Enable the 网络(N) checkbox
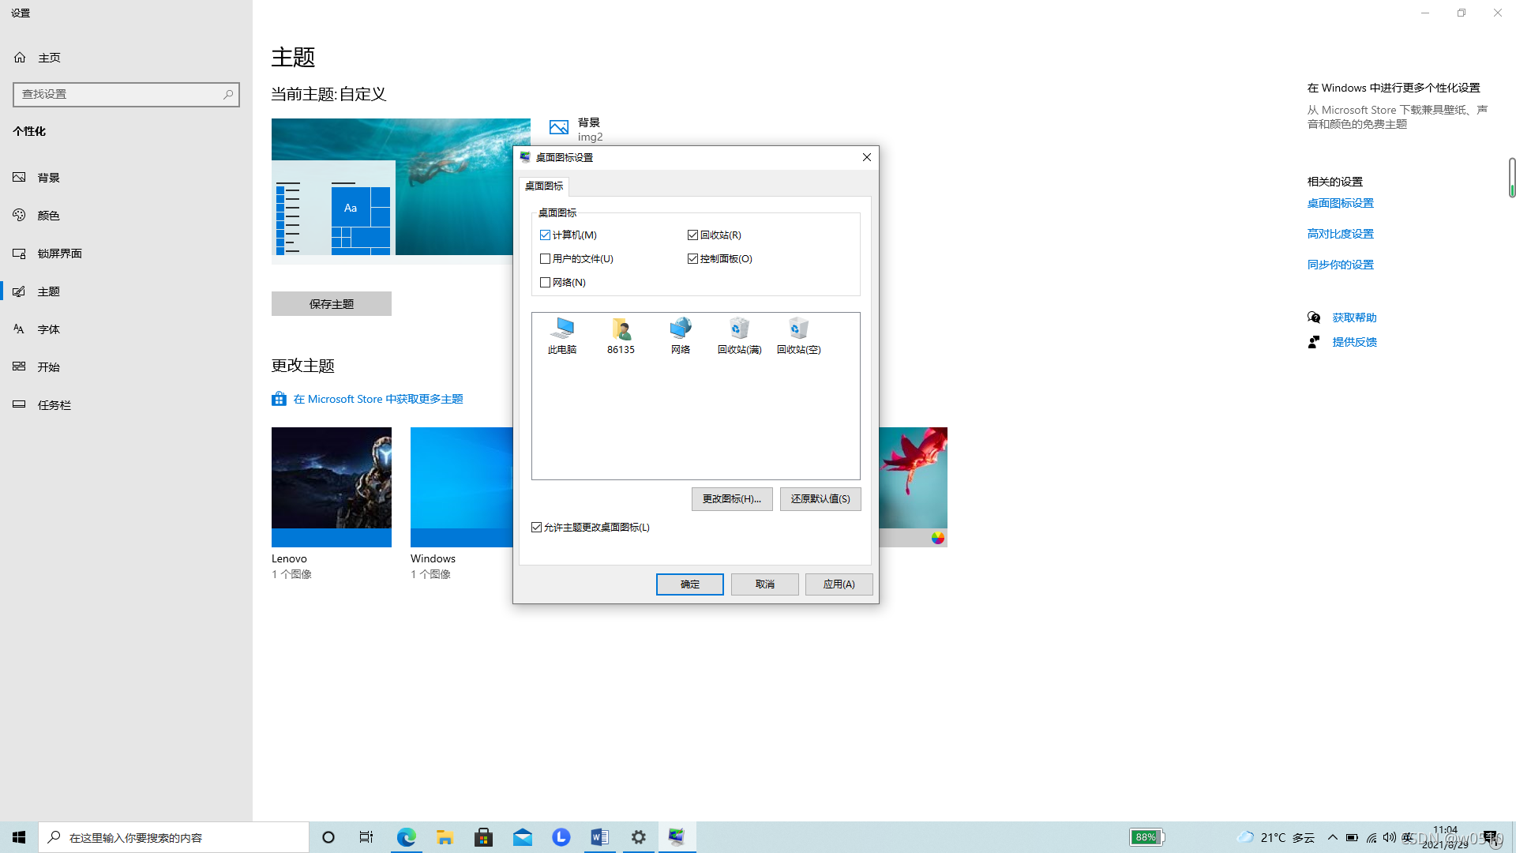The image size is (1516, 853). tap(545, 283)
